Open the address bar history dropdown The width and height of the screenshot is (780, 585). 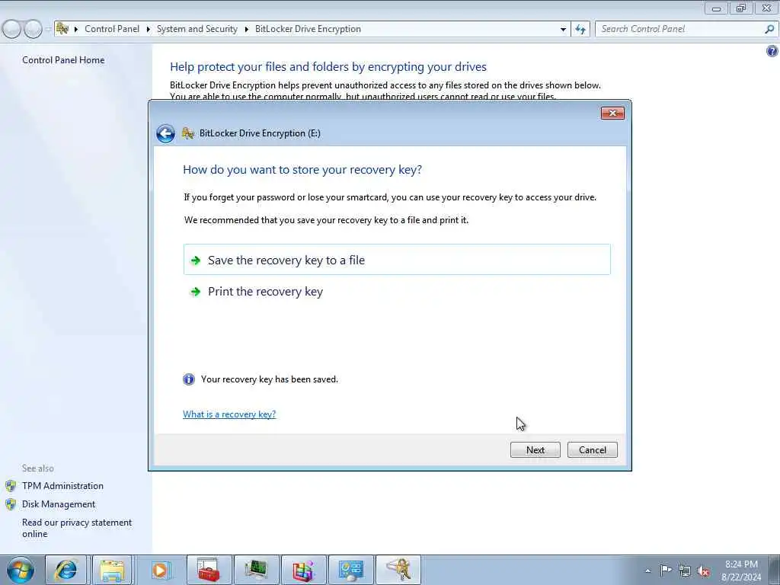(x=563, y=30)
